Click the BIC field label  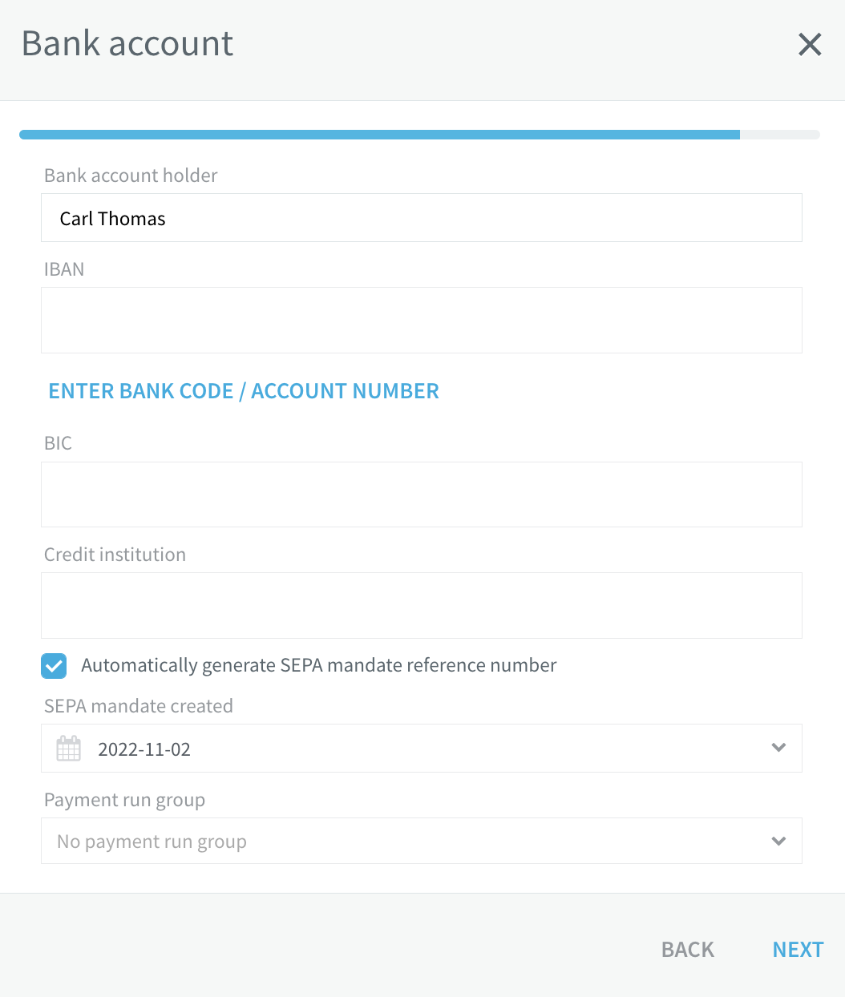coord(58,443)
